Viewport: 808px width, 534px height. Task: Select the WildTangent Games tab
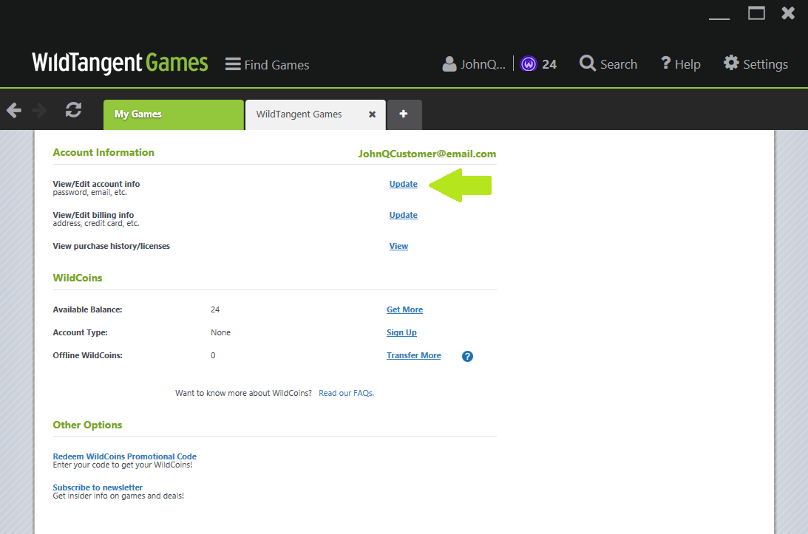pyautogui.click(x=316, y=114)
